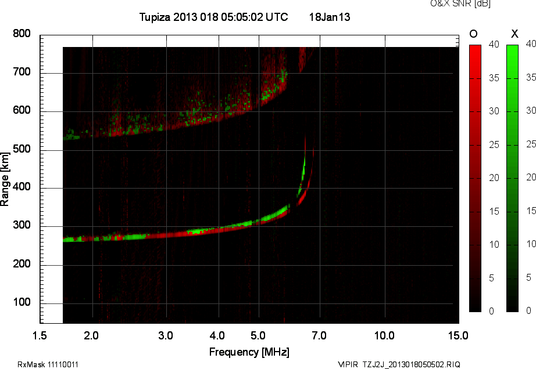
Task: Click the 100 range axis label
Action: tap(22, 302)
